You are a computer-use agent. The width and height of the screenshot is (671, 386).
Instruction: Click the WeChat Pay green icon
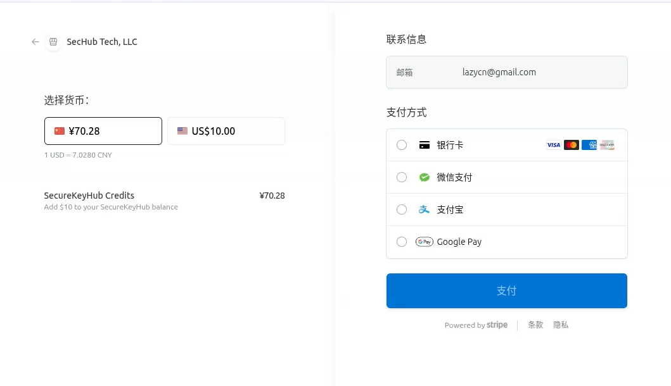pos(424,177)
